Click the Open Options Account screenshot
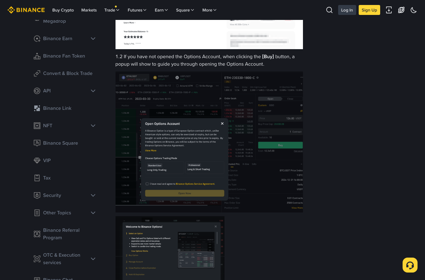Image resolution: width=425 pixels, height=280 pixels. pyautogui.click(x=209, y=142)
